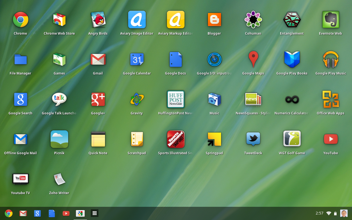Open the File Manager
The image size is (352, 220).
tap(20, 59)
